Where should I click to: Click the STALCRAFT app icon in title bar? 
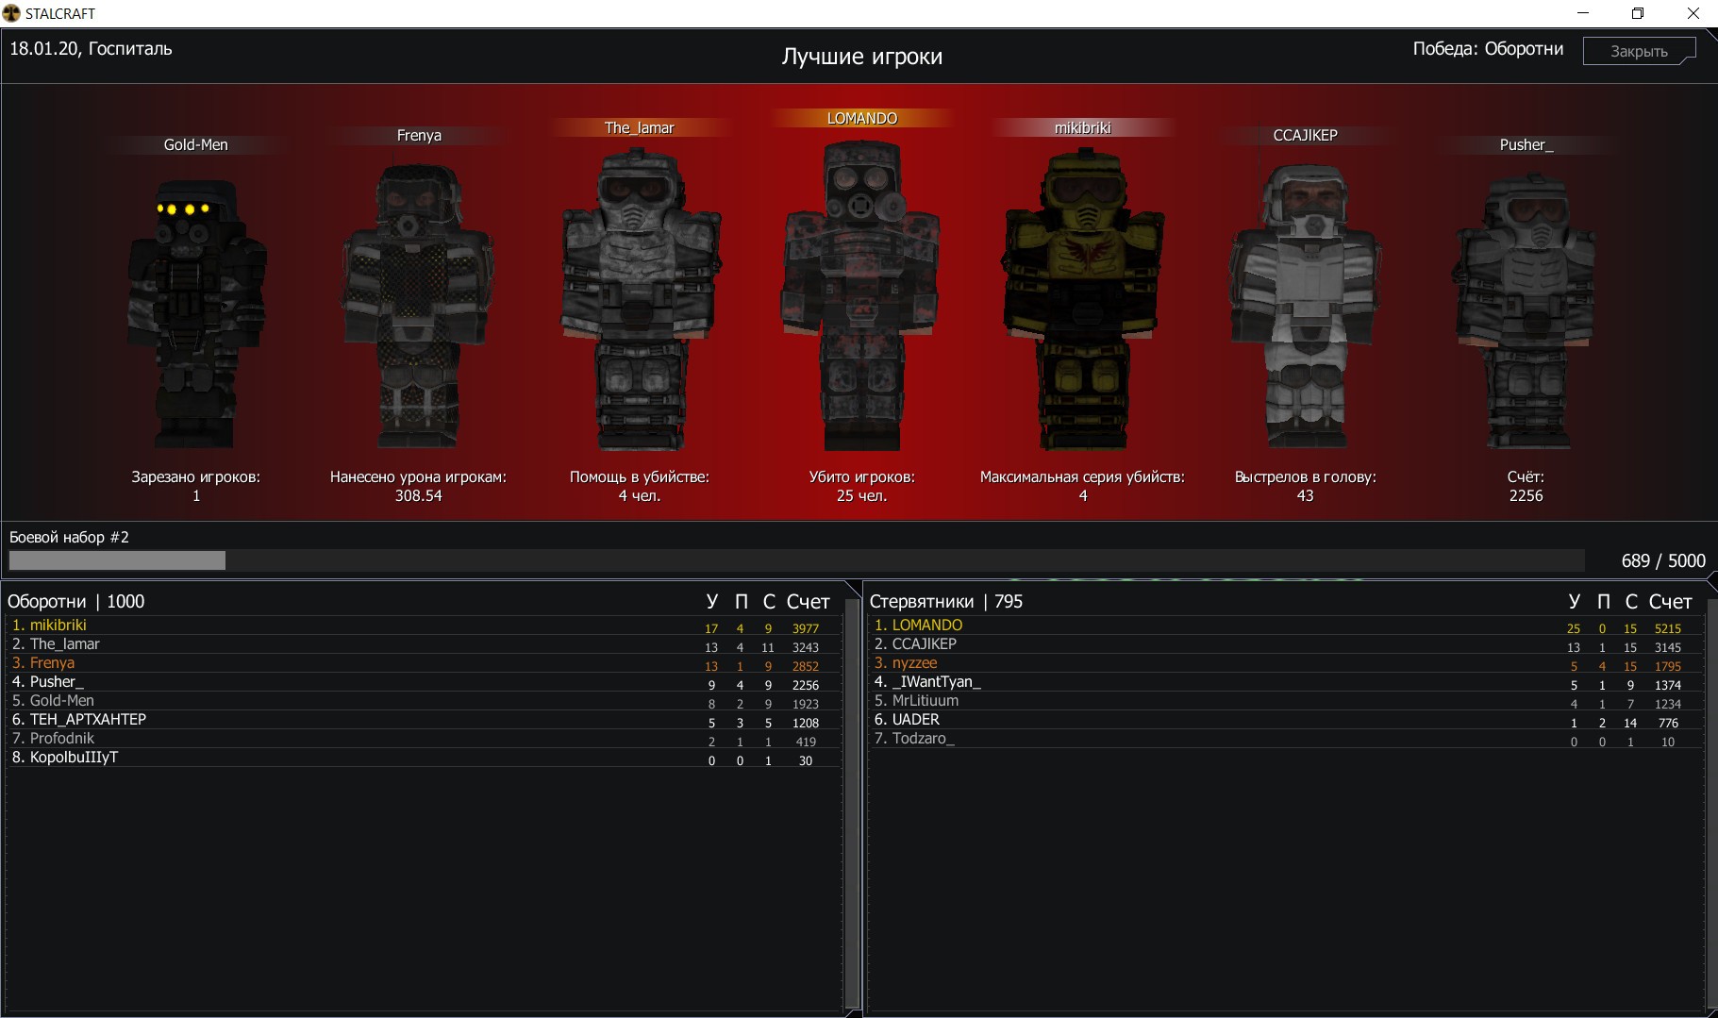11,13
